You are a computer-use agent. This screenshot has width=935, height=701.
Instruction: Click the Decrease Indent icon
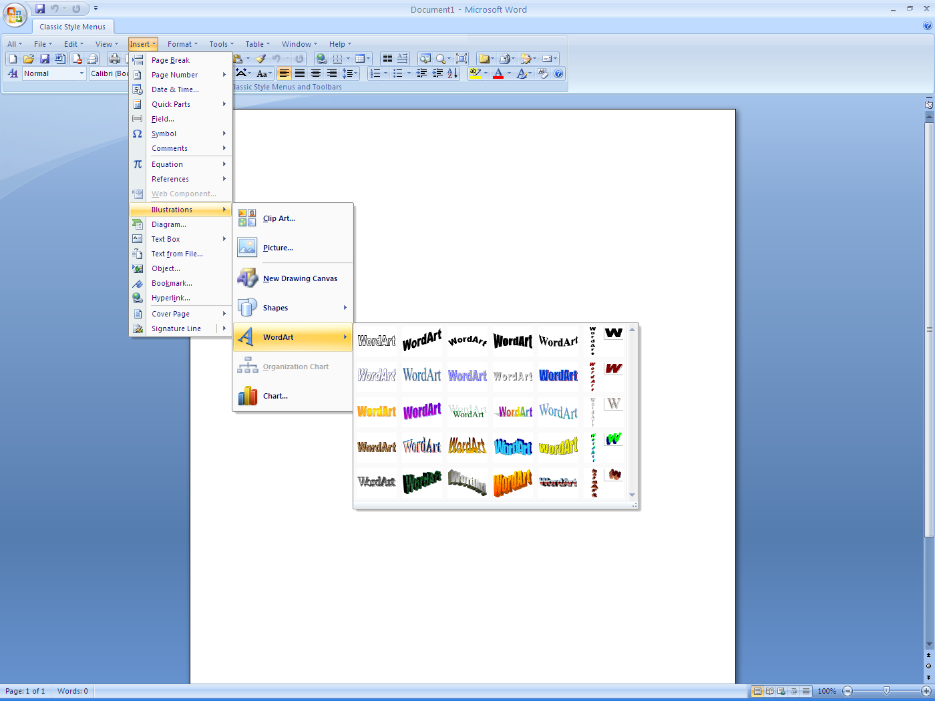tap(422, 73)
